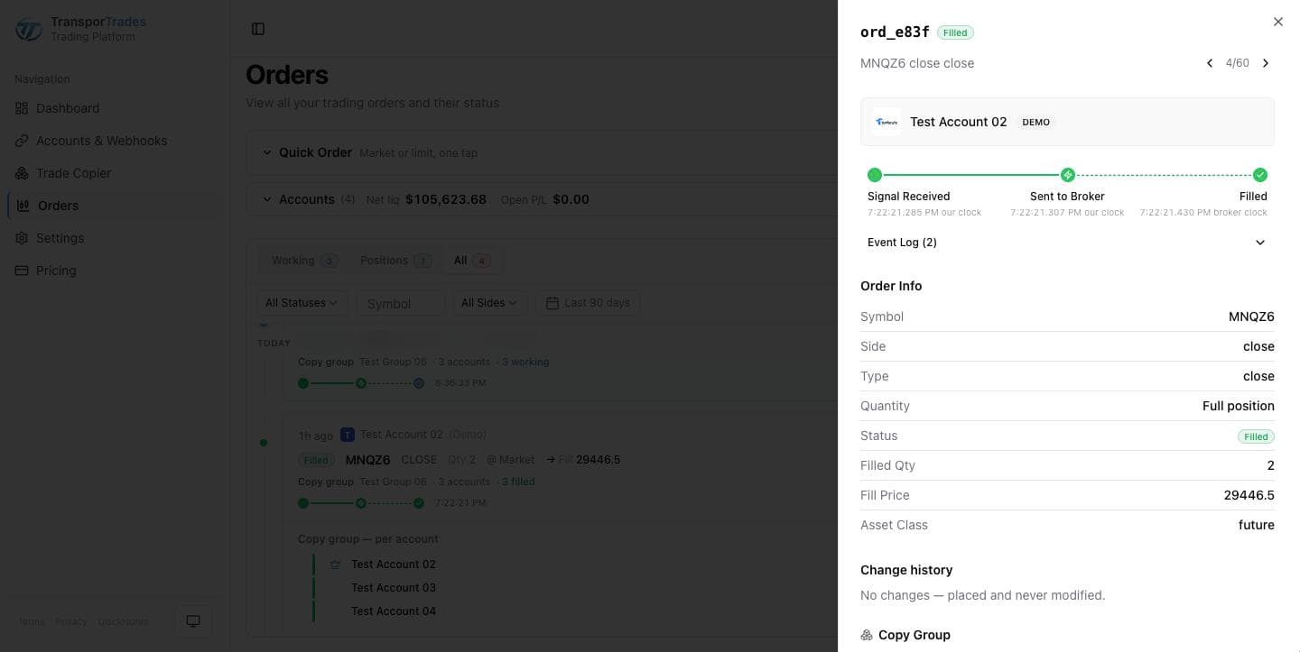Click Test Account 03 in the copy group list
The width and height of the screenshot is (1300, 652).
tap(394, 588)
